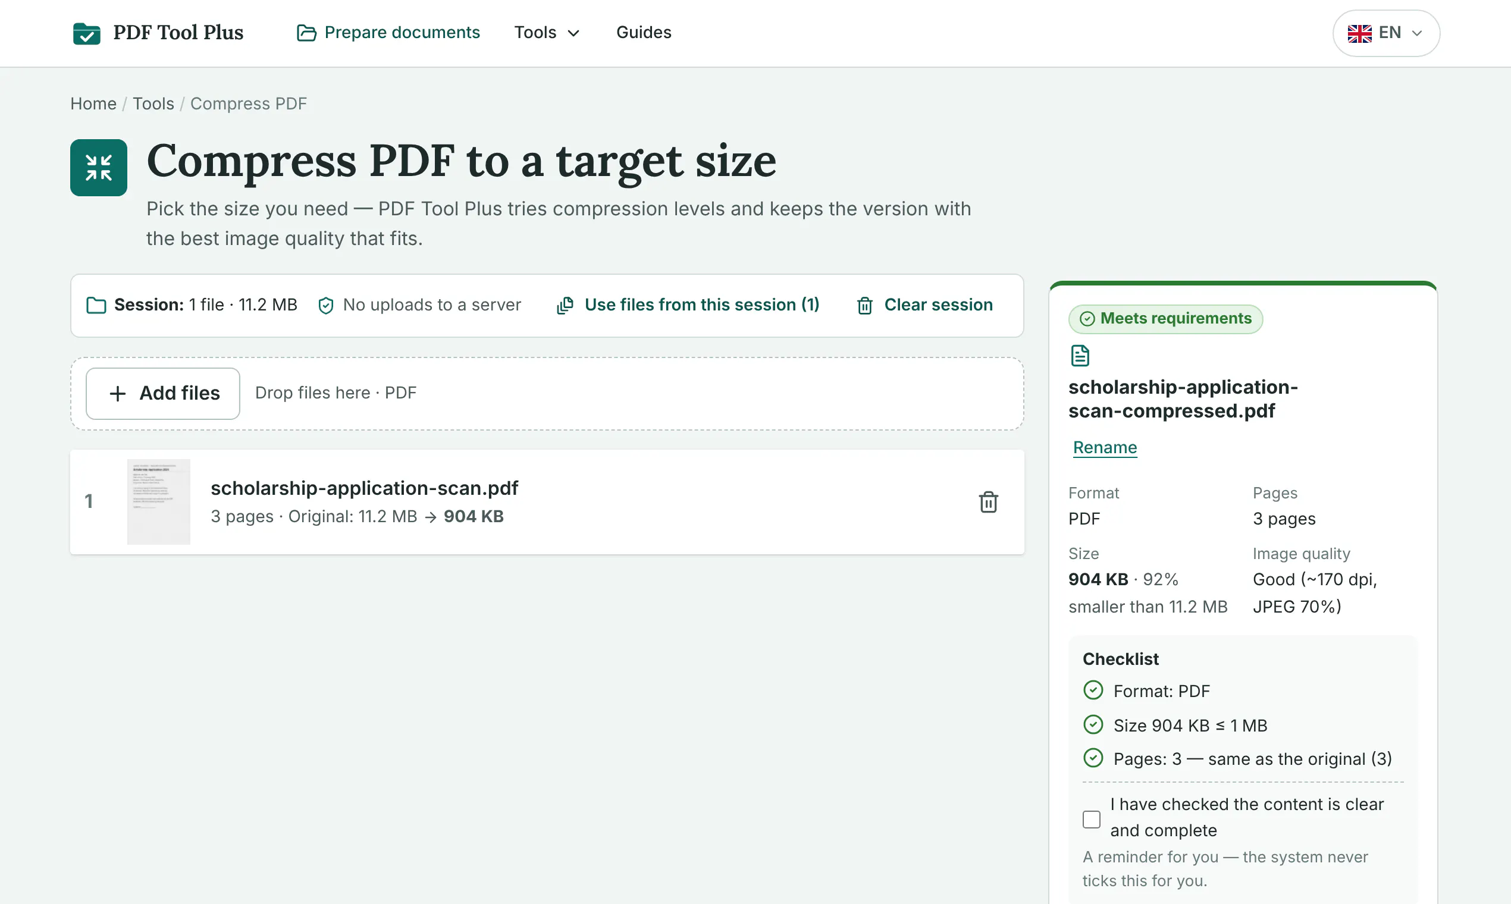Click the shield icon beside No uploads

pyautogui.click(x=326, y=305)
